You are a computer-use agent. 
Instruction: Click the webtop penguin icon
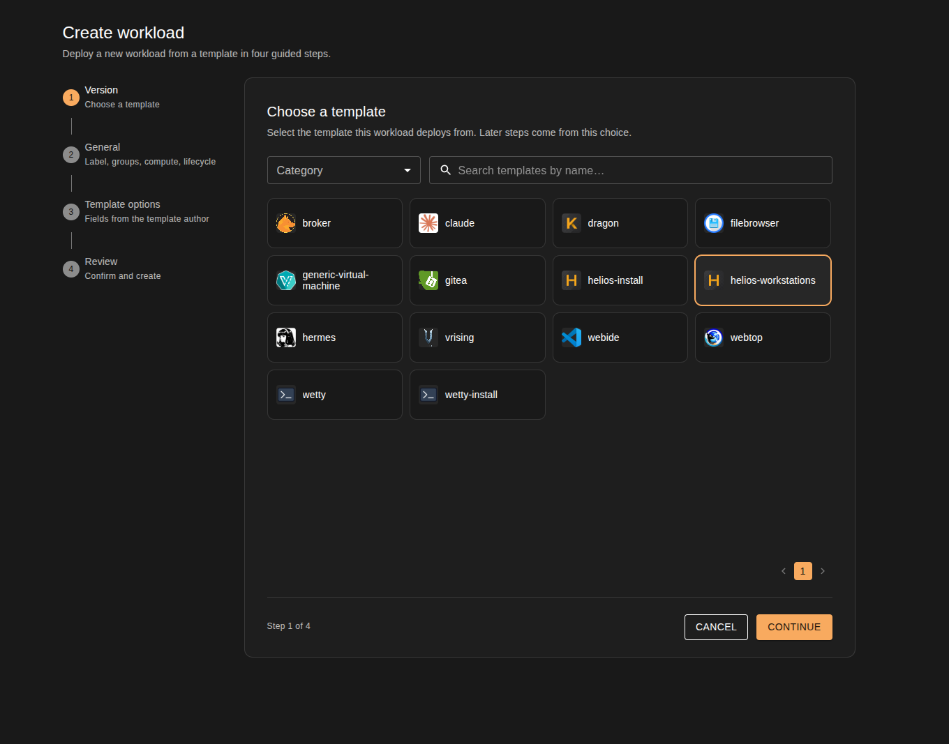point(714,337)
